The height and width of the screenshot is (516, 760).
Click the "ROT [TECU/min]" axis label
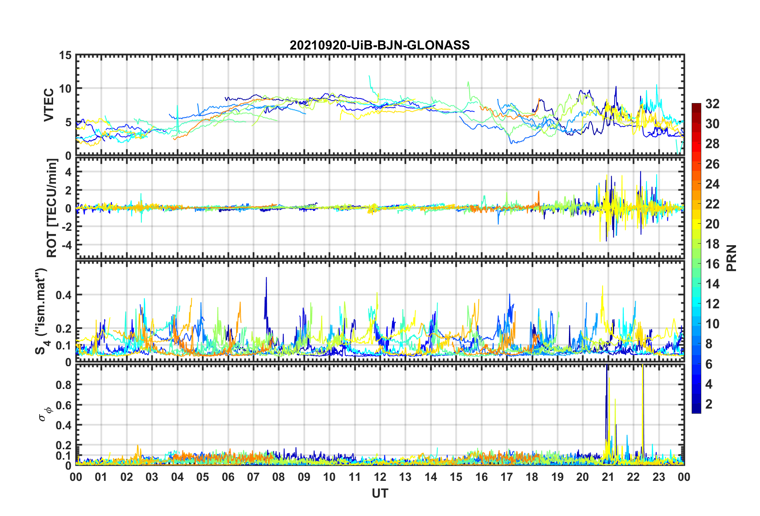click(52, 208)
